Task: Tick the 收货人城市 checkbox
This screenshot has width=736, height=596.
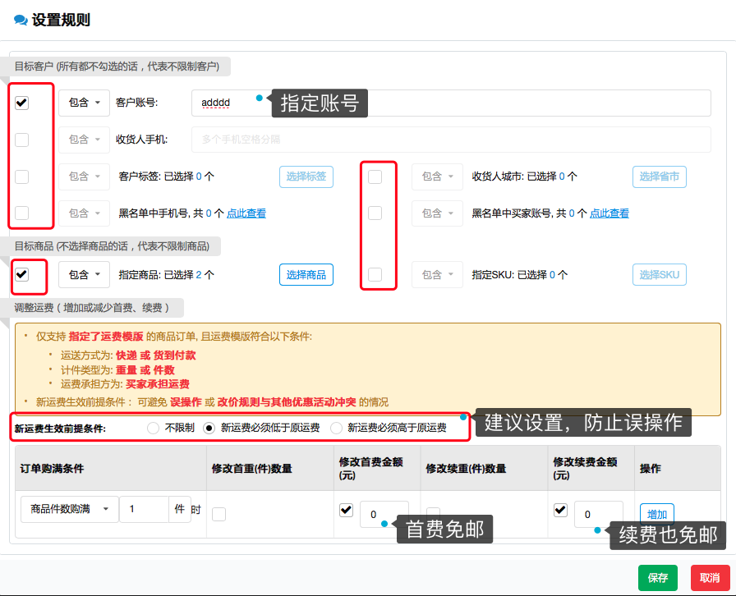Action: (x=375, y=177)
